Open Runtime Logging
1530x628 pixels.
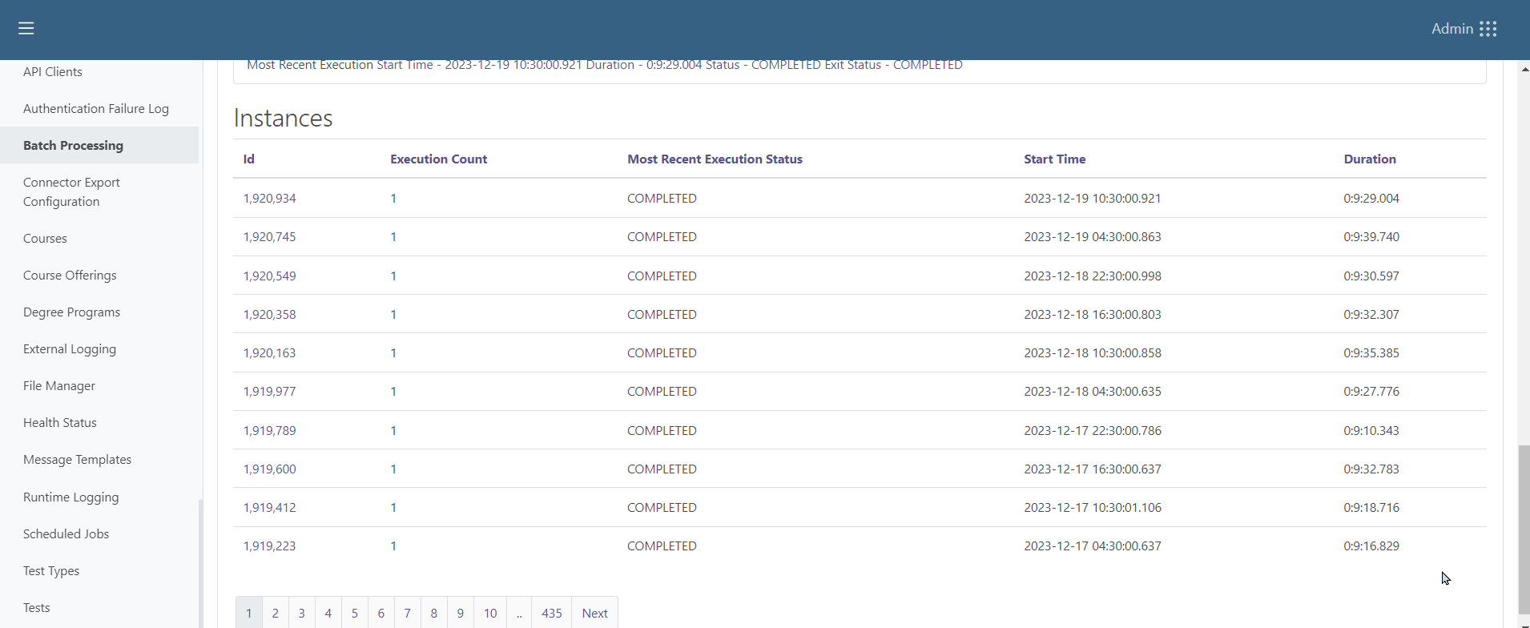70,497
